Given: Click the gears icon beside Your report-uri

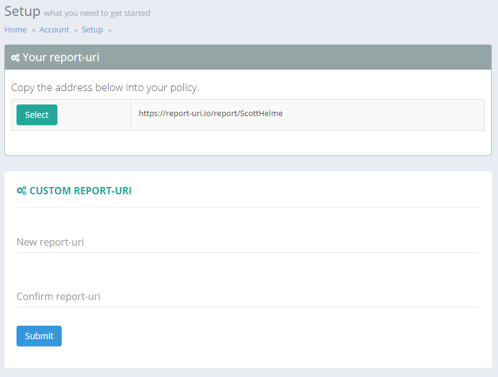Looking at the screenshot, I should [x=15, y=58].
